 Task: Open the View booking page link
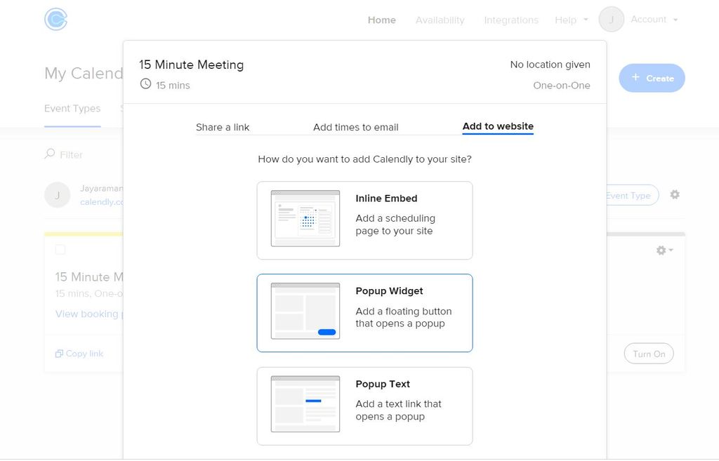(86, 314)
